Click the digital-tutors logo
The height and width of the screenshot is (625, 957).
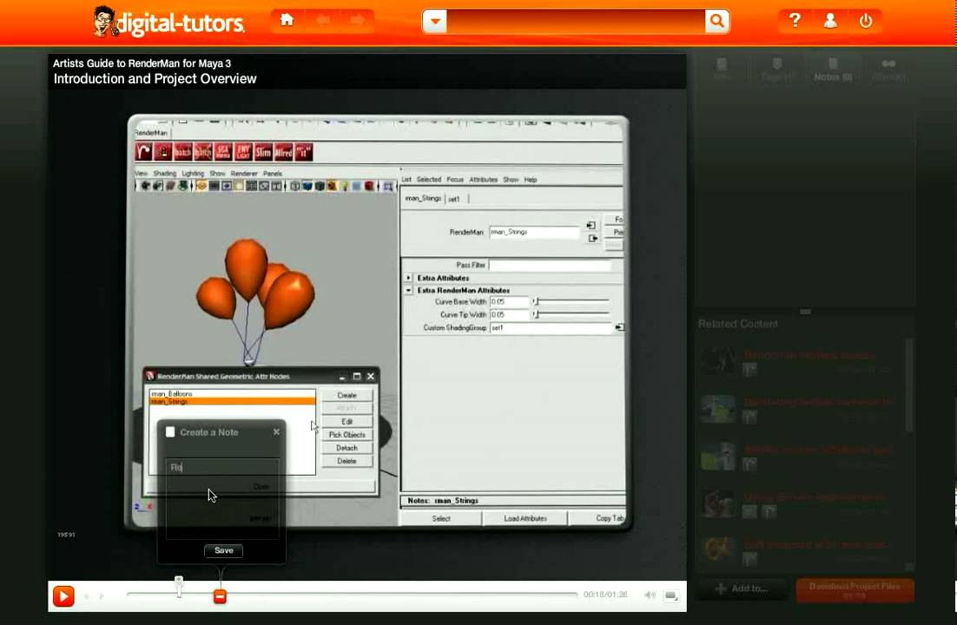pos(168,22)
